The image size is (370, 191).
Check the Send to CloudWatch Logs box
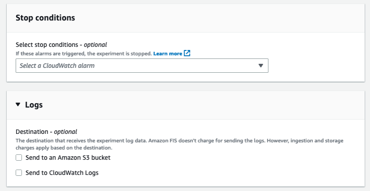coord(19,172)
